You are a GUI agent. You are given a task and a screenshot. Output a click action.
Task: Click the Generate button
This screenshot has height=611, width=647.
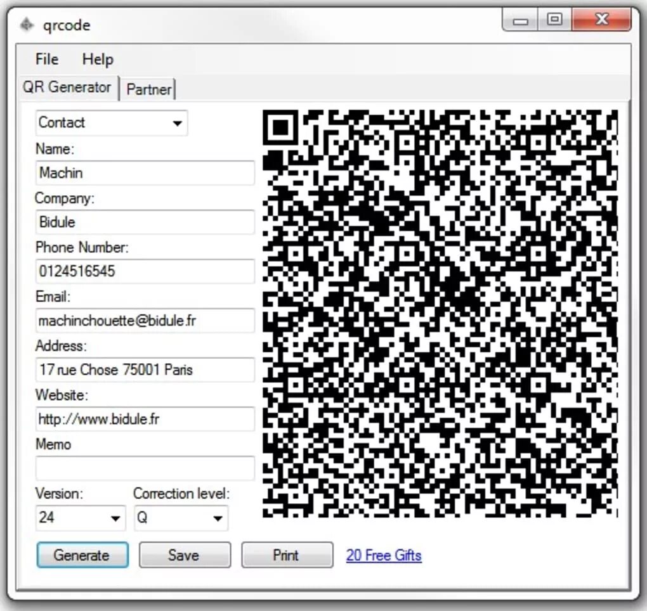82,555
